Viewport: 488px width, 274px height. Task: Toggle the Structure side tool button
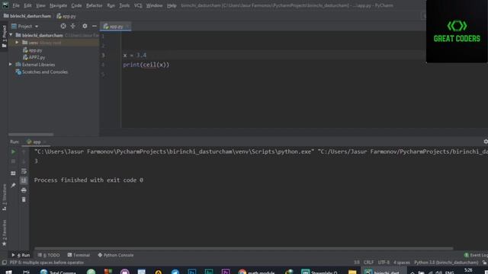tap(4, 197)
